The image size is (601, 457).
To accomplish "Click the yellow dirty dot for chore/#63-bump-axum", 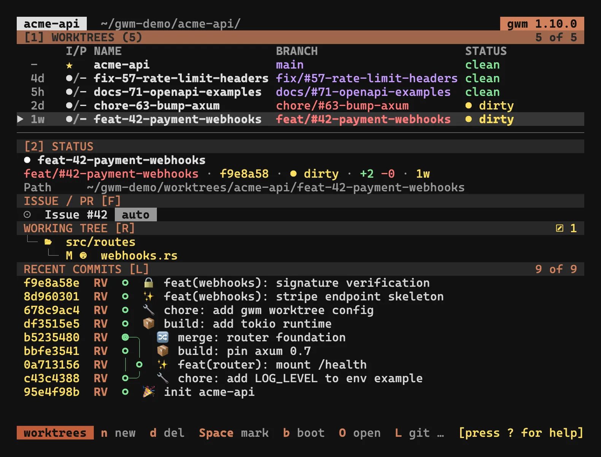I will 469,105.
